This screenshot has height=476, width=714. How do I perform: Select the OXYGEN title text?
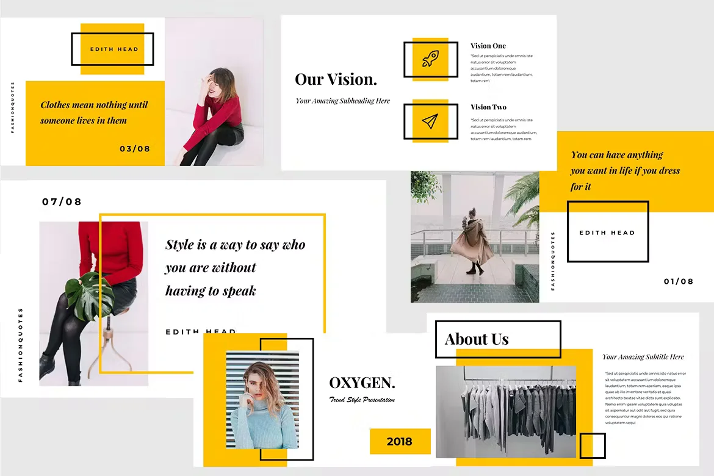362,383
